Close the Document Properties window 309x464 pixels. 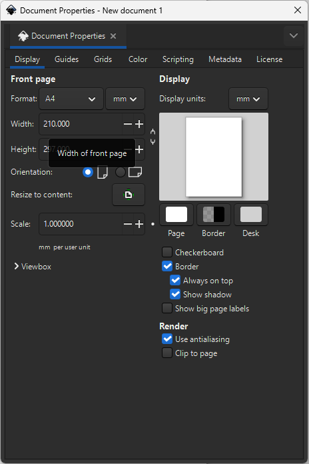[298, 11]
